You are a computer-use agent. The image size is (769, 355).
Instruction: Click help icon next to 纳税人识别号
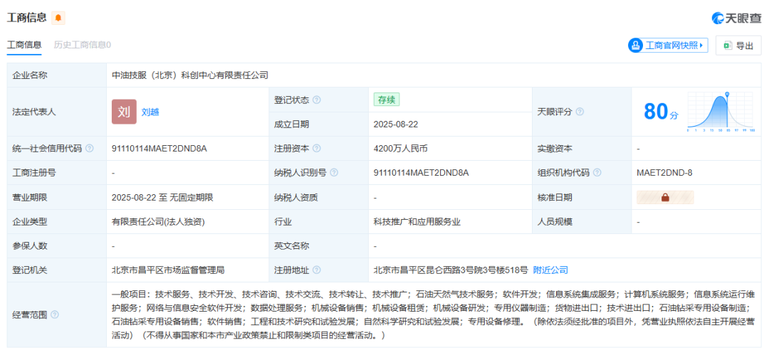pyautogui.click(x=334, y=173)
